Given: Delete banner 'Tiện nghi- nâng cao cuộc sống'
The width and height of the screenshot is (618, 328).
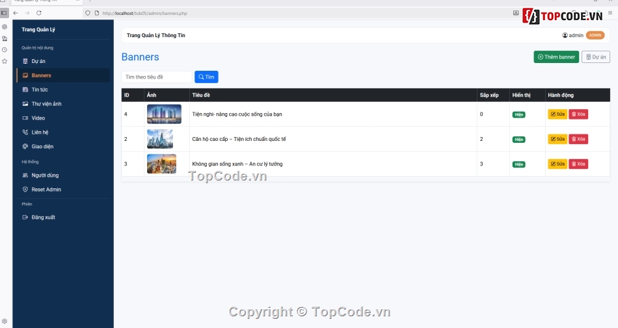Looking at the screenshot, I should 578,114.
